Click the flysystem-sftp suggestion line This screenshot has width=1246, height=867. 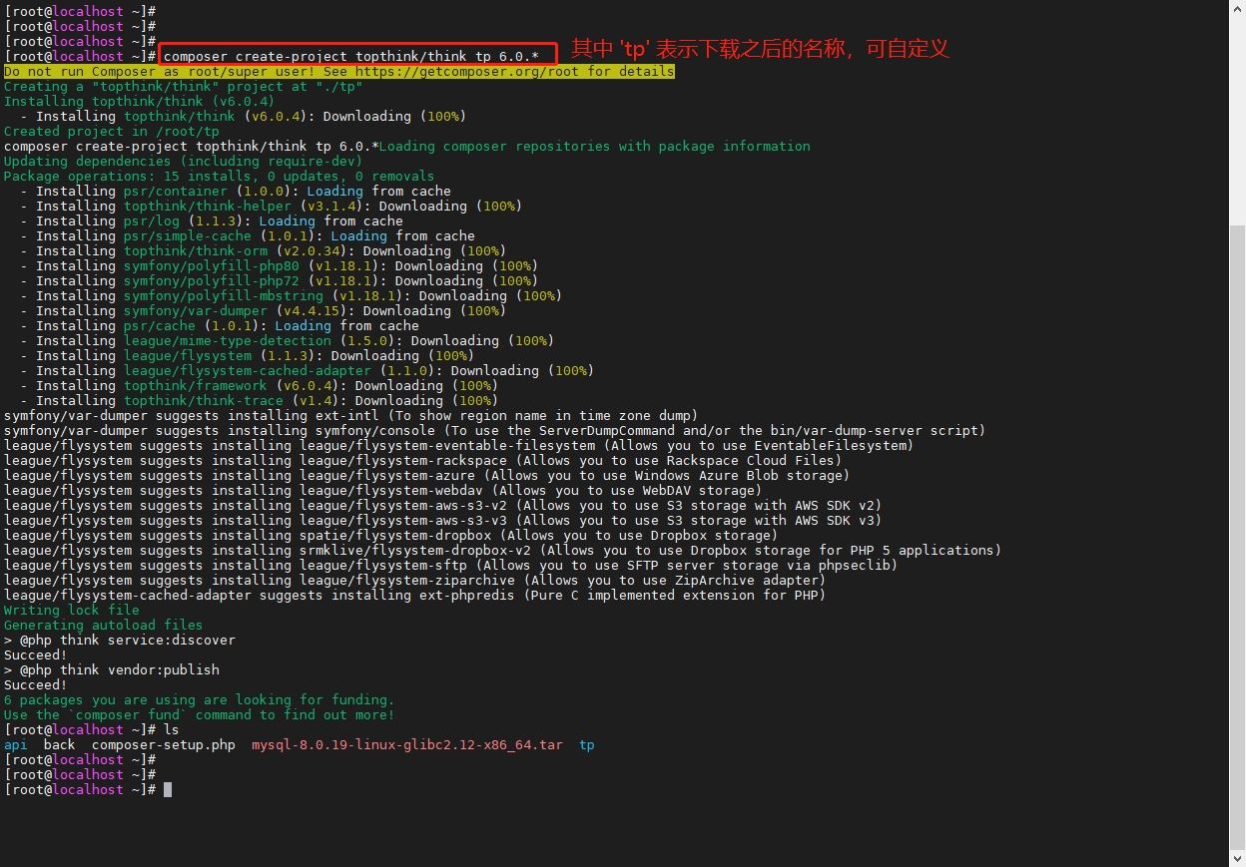tap(451, 566)
